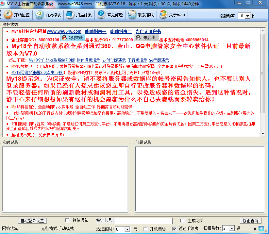Screen dimensions: 269x234
Task: Click the 关于My18 toolbar label
Action: coord(177,15)
